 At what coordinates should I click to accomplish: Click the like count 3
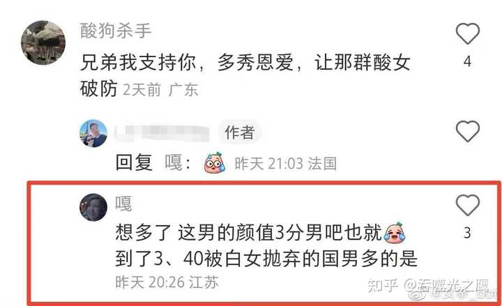click(467, 233)
